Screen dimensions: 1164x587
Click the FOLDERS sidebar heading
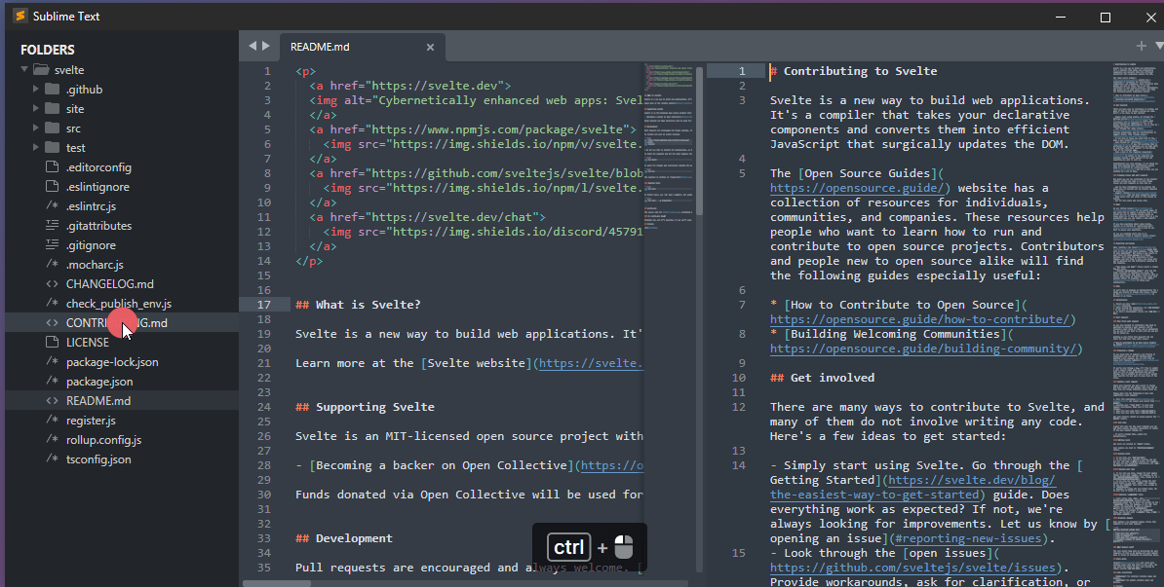[x=48, y=49]
